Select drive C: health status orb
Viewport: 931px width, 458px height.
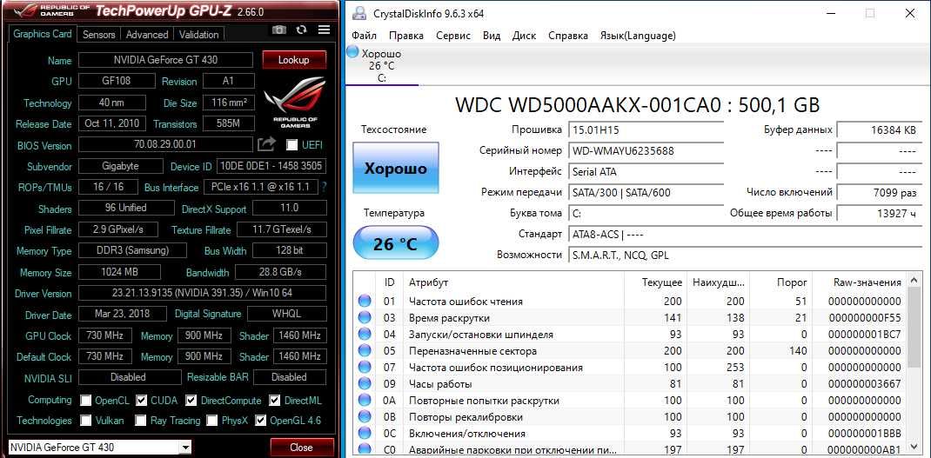pos(352,52)
